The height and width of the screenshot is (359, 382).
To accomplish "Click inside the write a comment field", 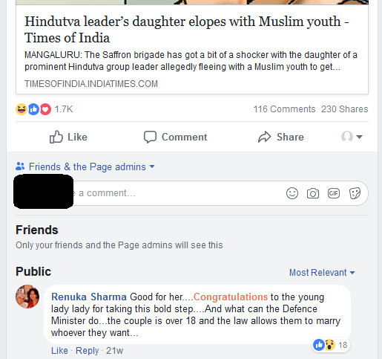I will [220, 193].
